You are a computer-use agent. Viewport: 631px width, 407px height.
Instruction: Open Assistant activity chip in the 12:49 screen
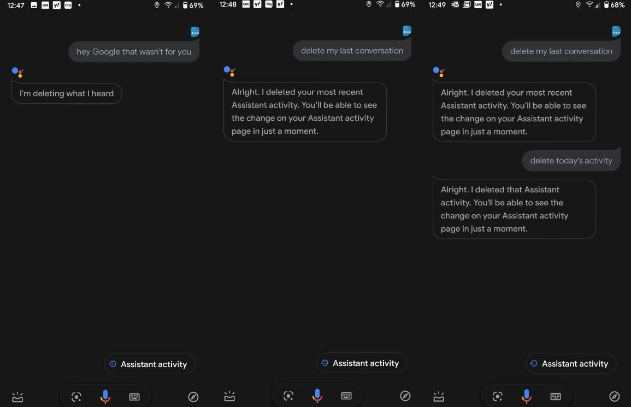coord(571,363)
